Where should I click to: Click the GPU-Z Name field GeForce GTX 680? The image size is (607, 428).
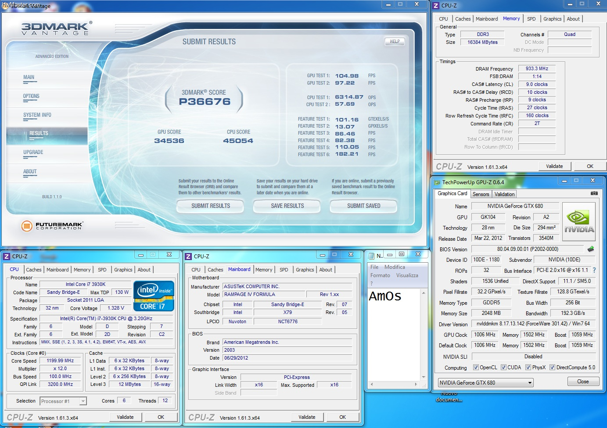pyautogui.click(x=515, y=206)
